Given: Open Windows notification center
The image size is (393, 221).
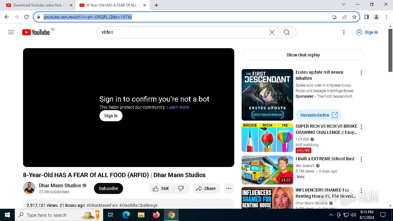Looking at the screenshot, I should 383,215.
